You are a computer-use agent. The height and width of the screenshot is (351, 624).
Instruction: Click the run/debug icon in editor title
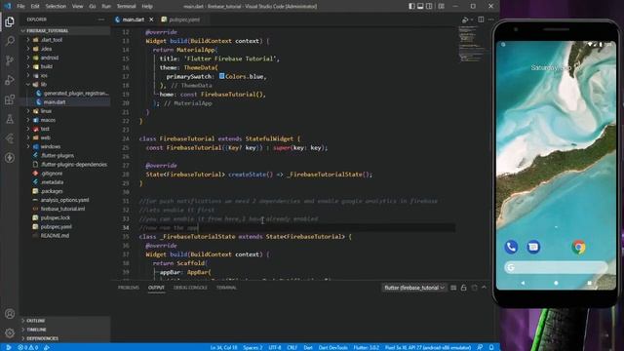(465, 19)
